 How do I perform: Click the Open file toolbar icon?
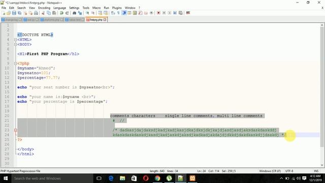(9, 13)
